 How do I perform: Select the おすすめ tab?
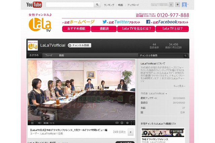pyautogui.click(x=34, y=55)
